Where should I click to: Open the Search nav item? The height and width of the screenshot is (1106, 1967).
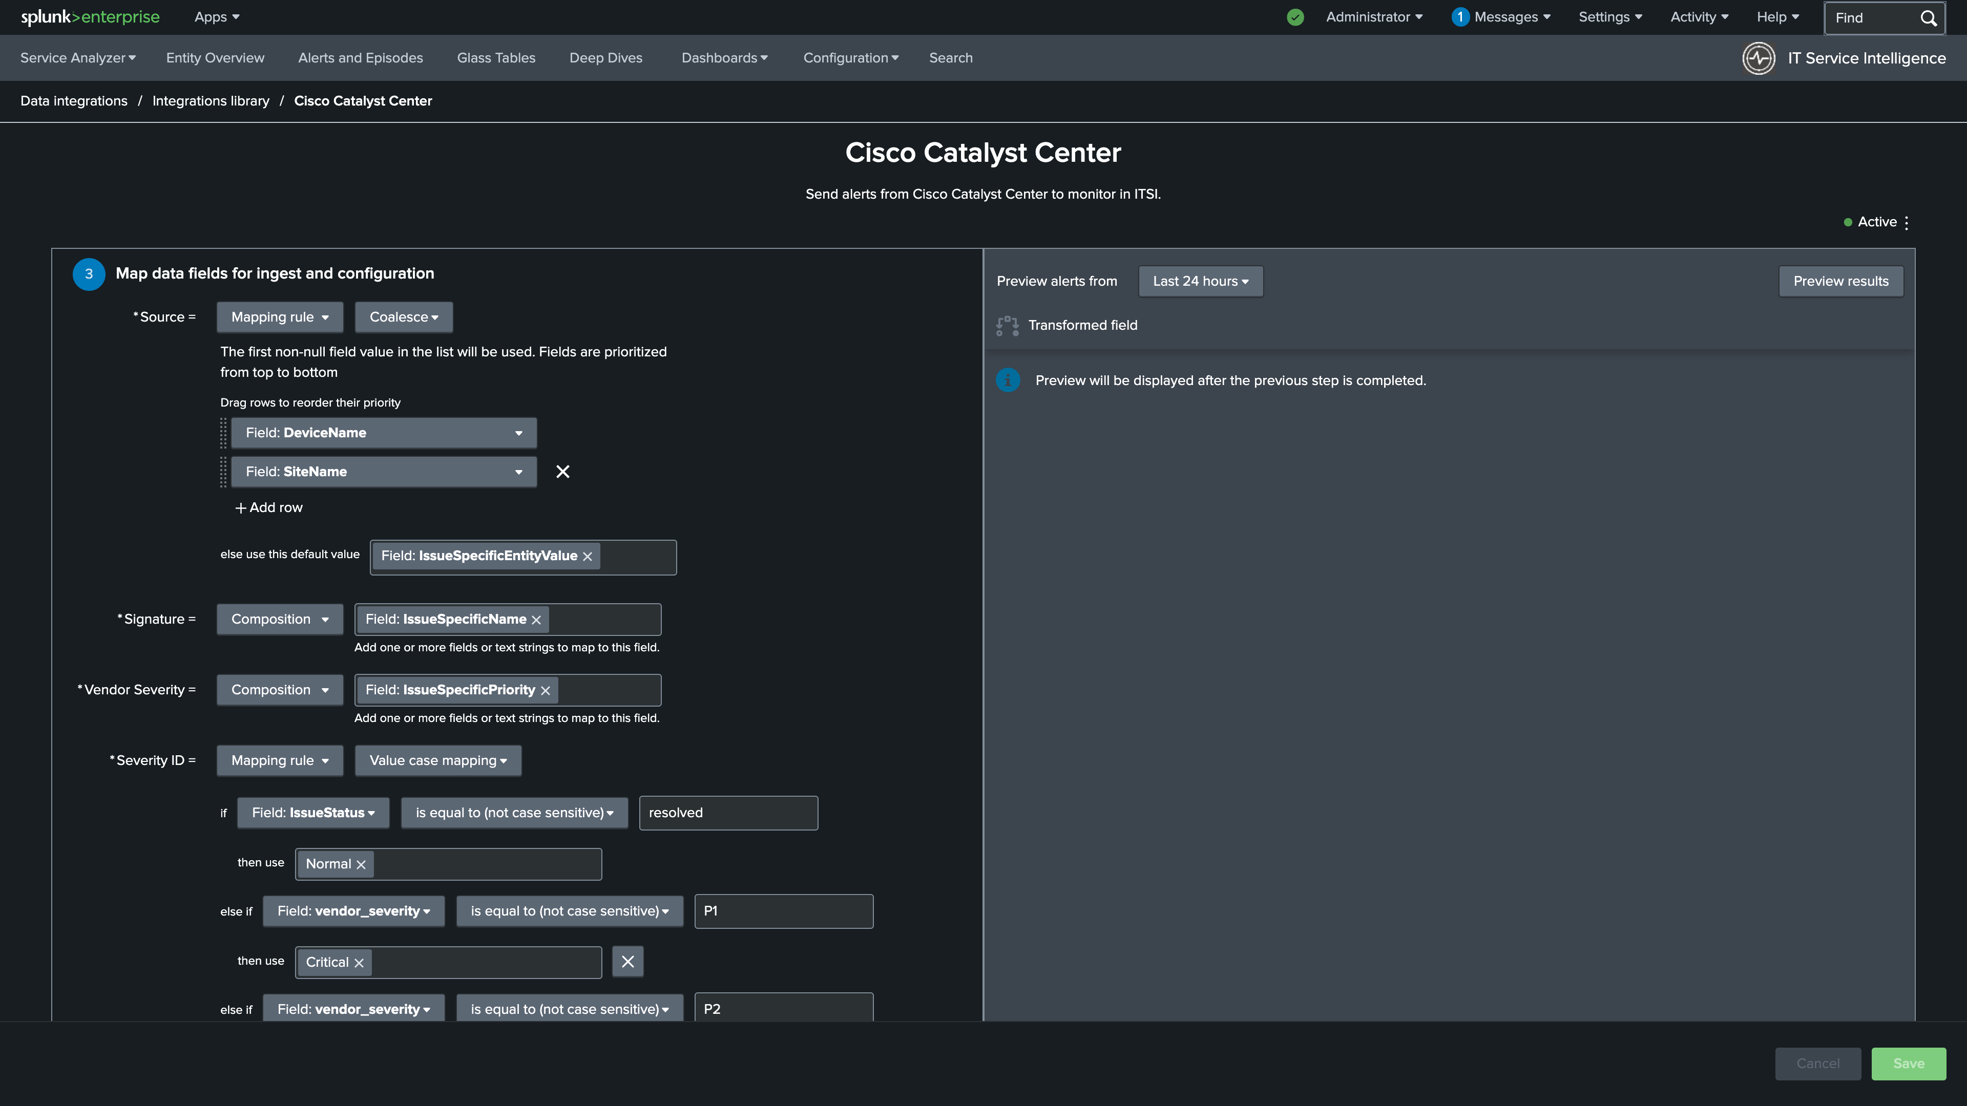pos(951,58)
